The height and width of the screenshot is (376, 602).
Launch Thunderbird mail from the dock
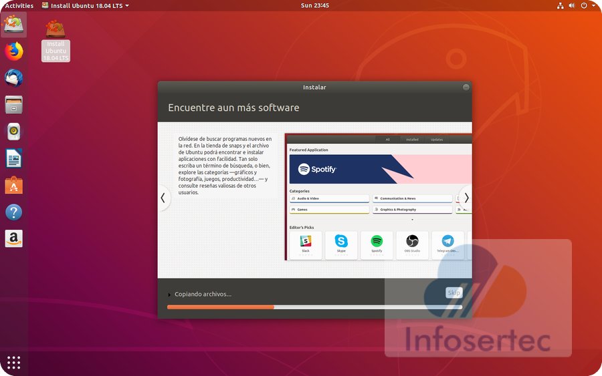coord(13,77)
